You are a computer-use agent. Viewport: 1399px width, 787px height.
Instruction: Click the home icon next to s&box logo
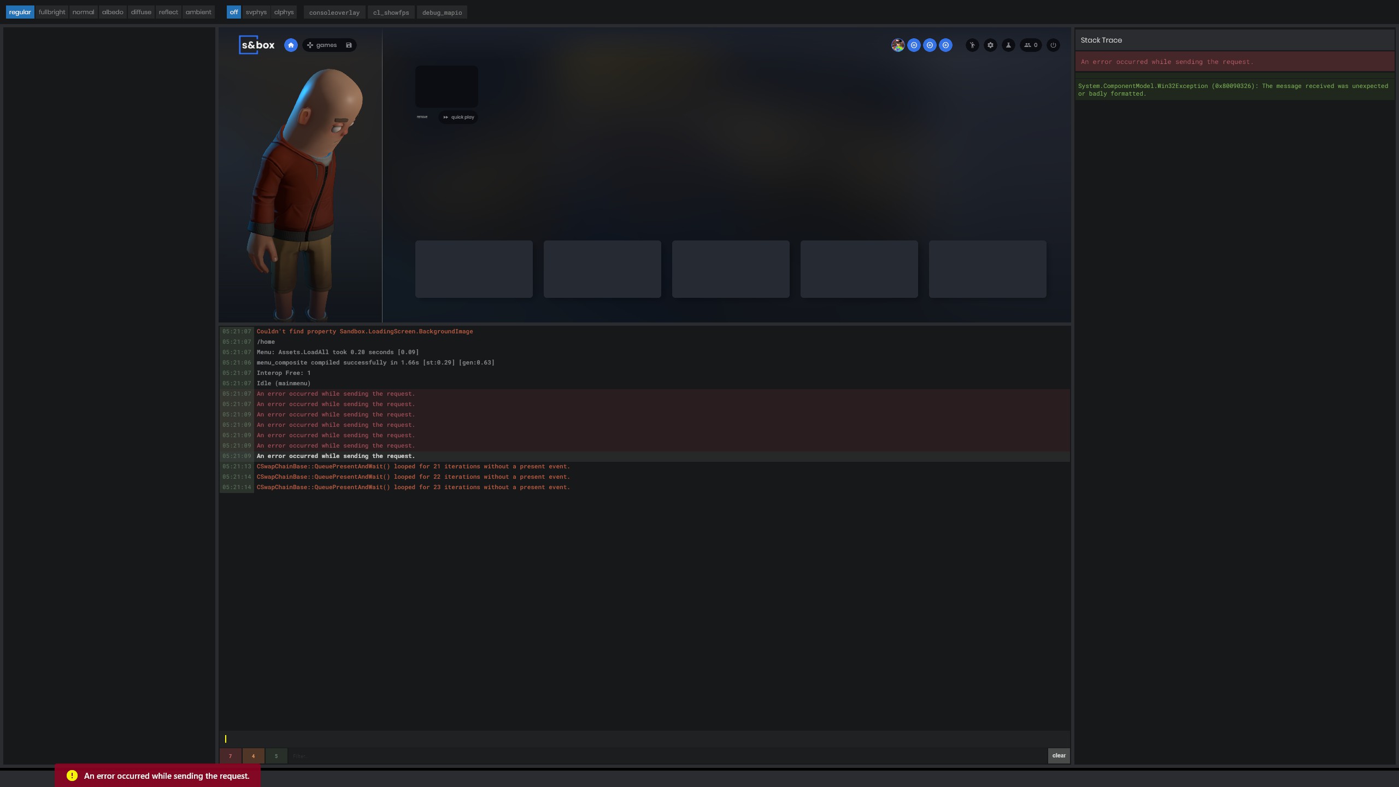coord(291,45)
